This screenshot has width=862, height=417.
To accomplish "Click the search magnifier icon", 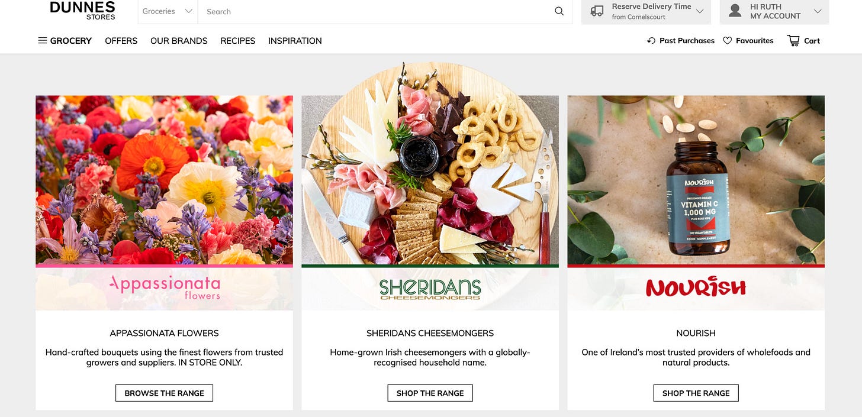I will coord(559,11).
